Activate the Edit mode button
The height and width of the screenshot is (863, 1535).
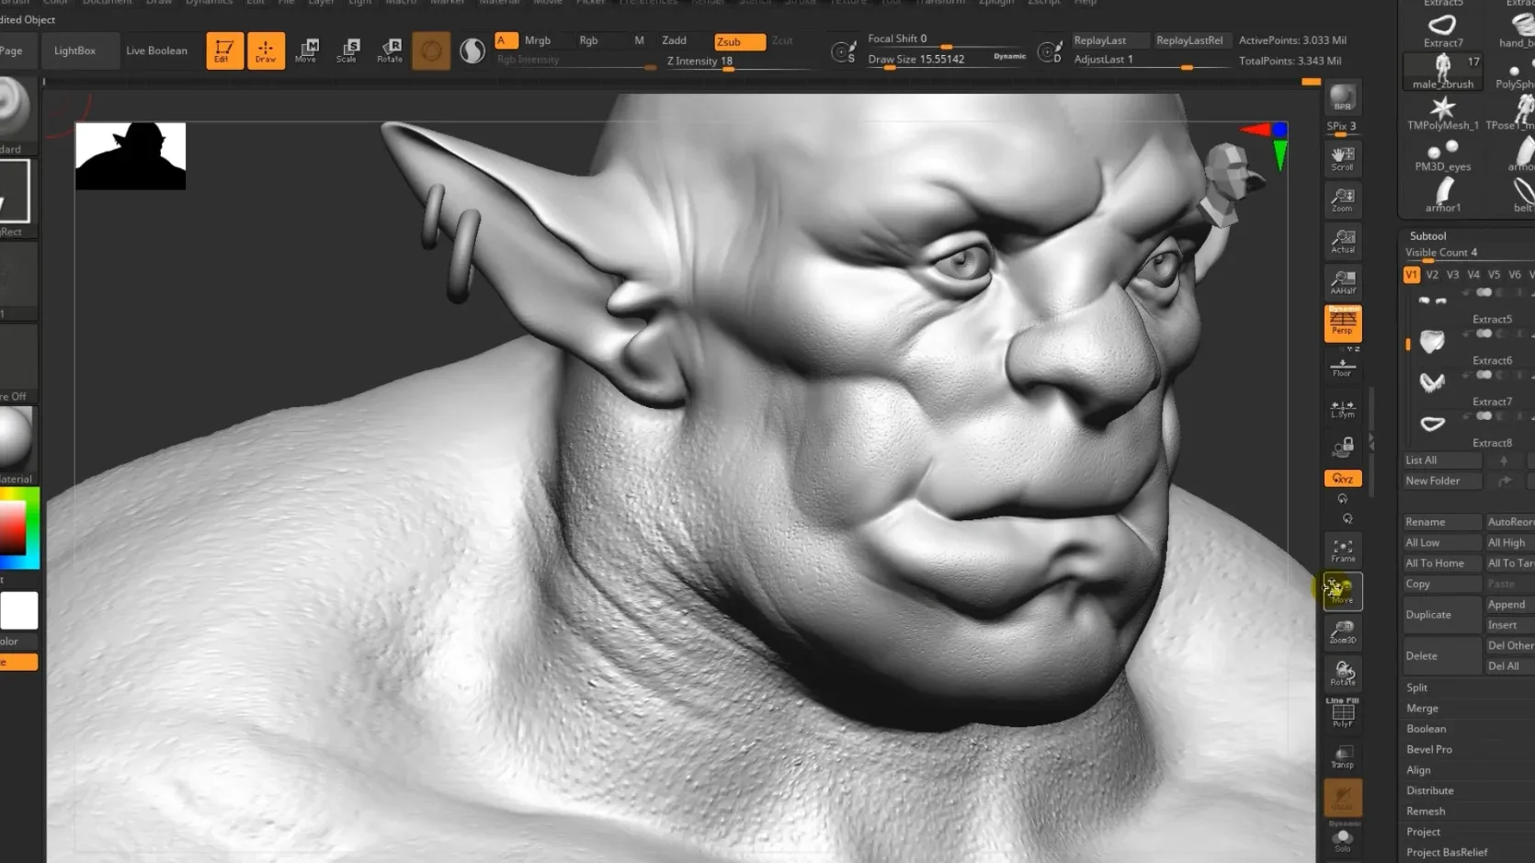click(x=224, y=51)
